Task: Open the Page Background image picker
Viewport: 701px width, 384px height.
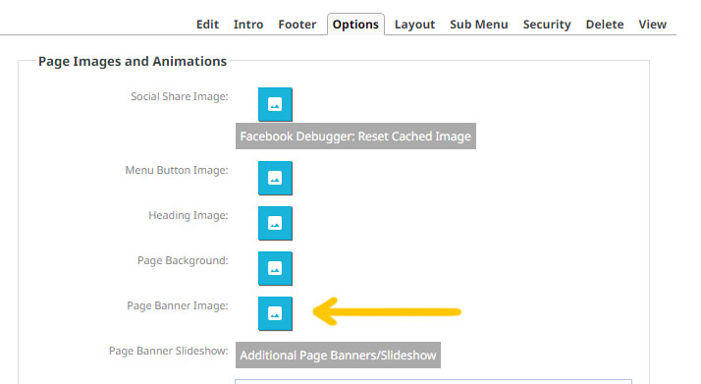Action: 275,269
